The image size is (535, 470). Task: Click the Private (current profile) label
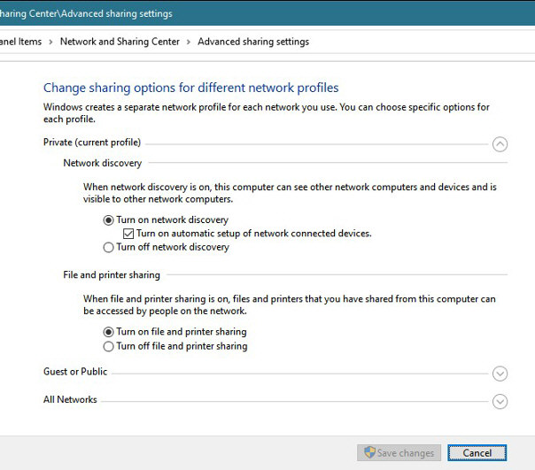(92, 143)
